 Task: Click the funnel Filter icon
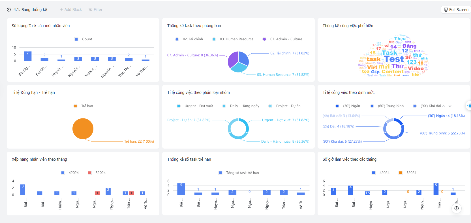click(90, 10)
